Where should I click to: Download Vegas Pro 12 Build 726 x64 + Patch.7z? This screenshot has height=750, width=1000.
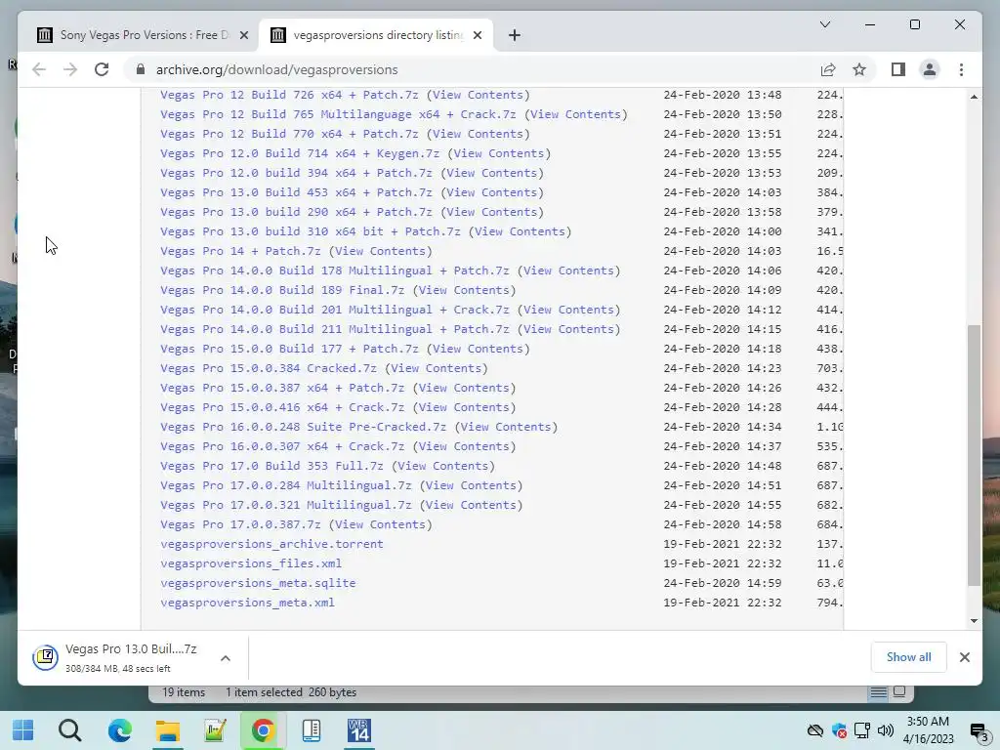pos(289,95)
